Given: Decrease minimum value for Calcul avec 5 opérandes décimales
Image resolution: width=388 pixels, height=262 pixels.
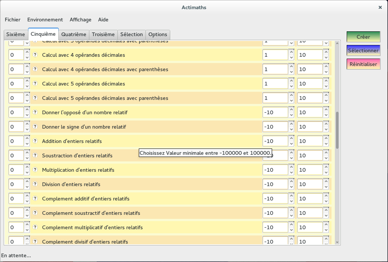Looking at the screenshot, I should 291,86.
